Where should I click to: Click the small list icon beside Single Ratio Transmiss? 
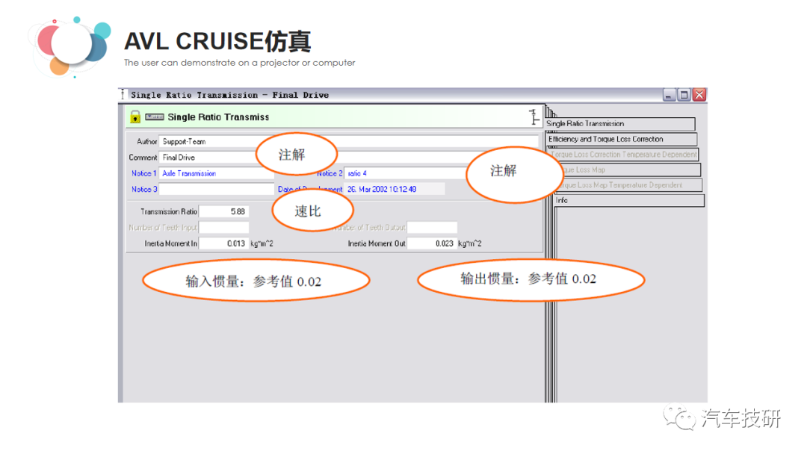[154, 118]
